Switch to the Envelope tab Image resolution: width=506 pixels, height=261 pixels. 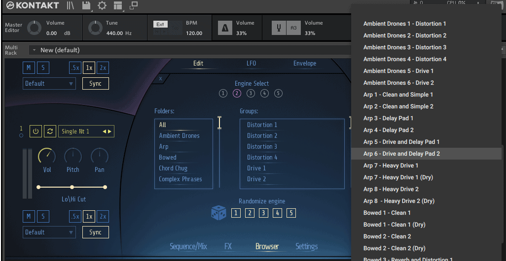pyautogui.click(x=305, y=63)
